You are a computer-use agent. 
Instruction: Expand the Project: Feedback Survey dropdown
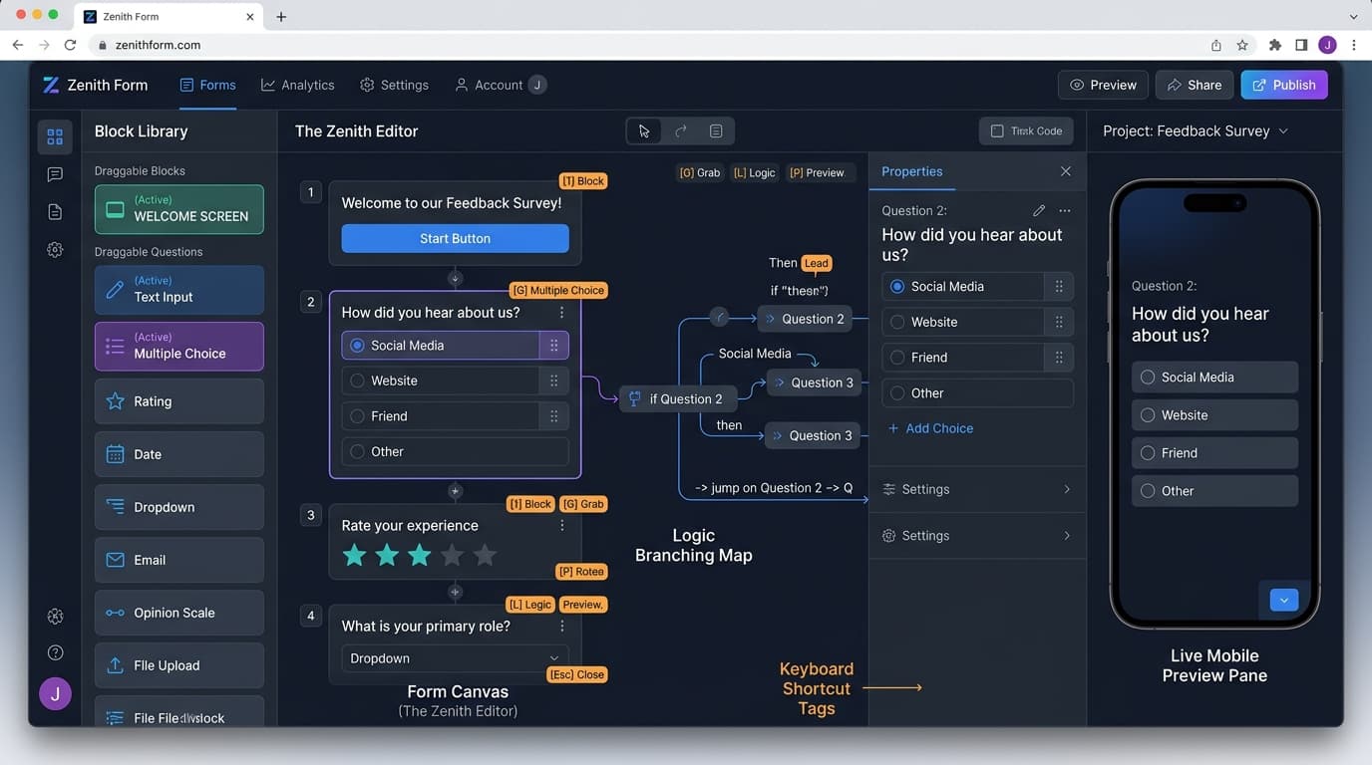(x=1196, y=131)
